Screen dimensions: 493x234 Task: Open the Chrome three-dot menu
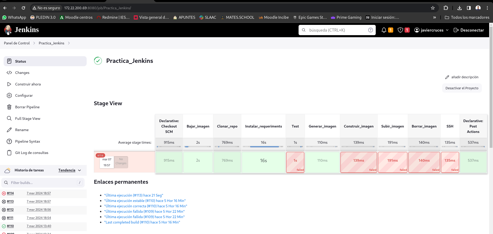click(487, 8)
